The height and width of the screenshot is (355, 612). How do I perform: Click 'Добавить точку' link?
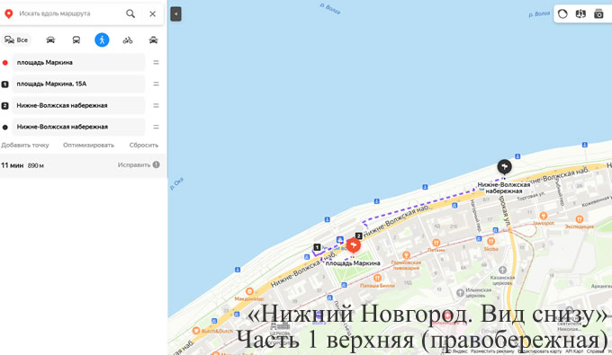tap(25, 145)
